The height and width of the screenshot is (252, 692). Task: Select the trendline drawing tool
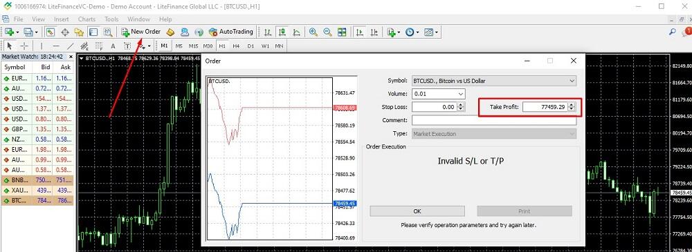(70, 46)
